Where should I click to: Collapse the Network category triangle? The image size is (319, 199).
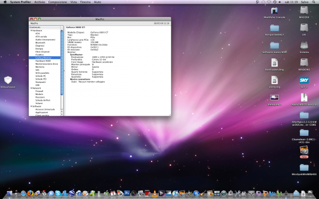(x=31, y=88)
